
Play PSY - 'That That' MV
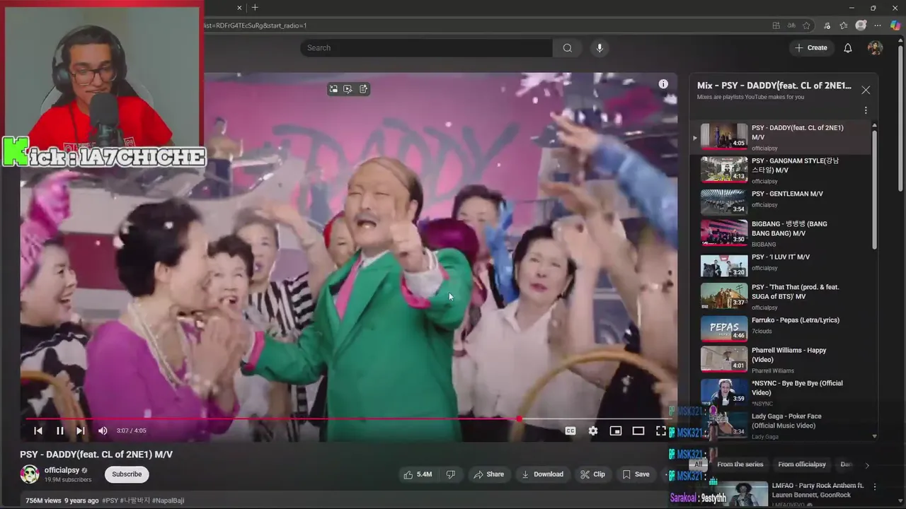click(783, 296)
